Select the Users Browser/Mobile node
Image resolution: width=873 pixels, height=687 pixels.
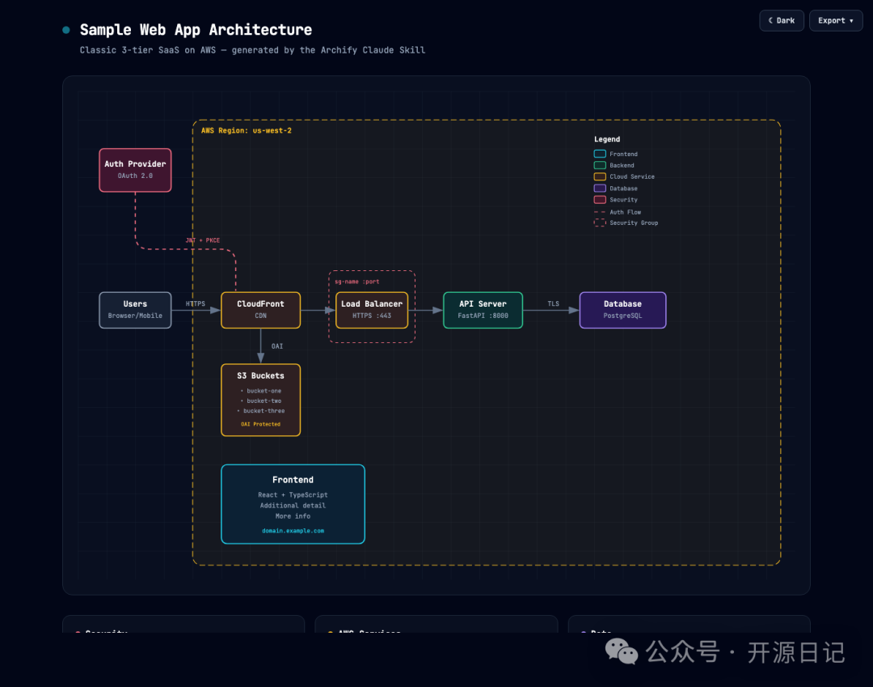click(135, 310)
